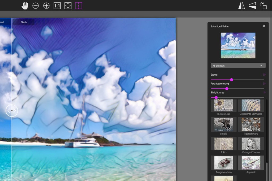
Task: Apply the Tigerschwanz effect thumbnail
Action: (x=251, y=124)
